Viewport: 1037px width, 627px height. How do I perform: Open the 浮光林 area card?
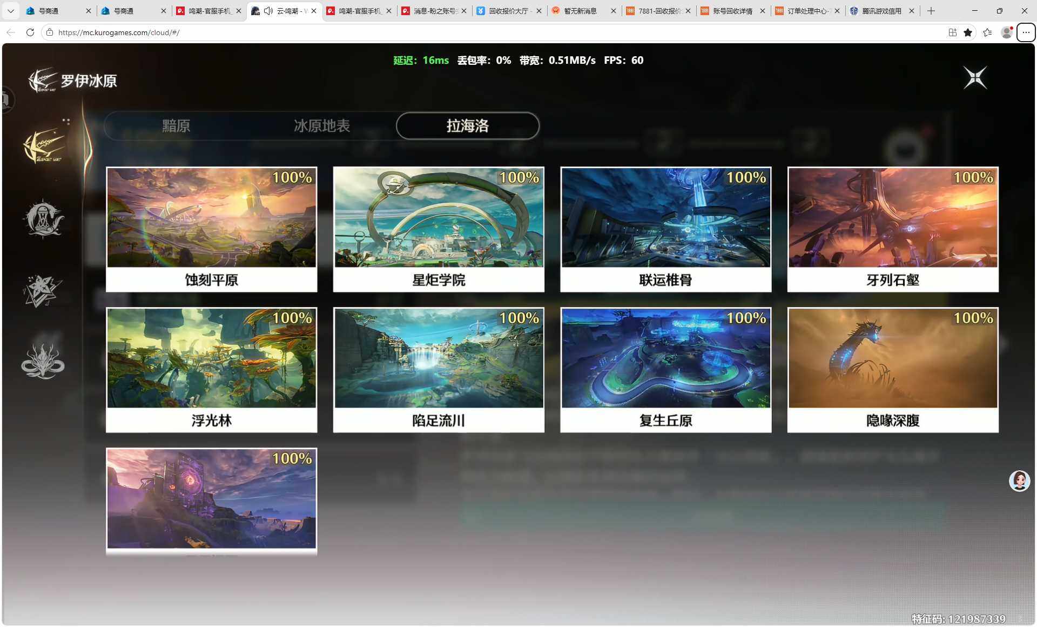point(212,370)
